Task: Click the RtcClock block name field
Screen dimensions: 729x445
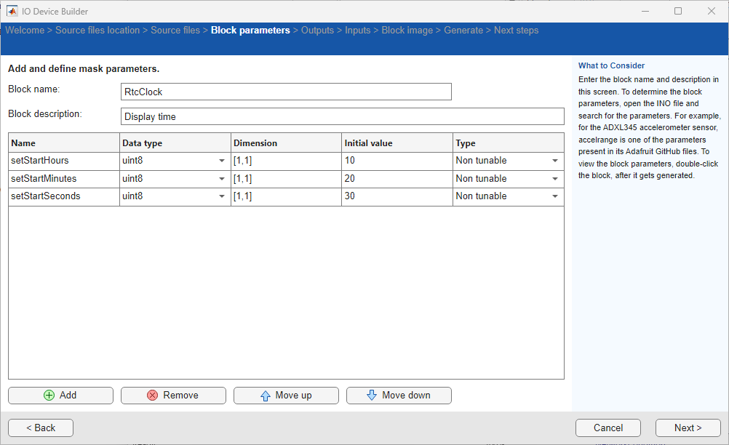Action: pyautogui.click(x=285, y=91)
